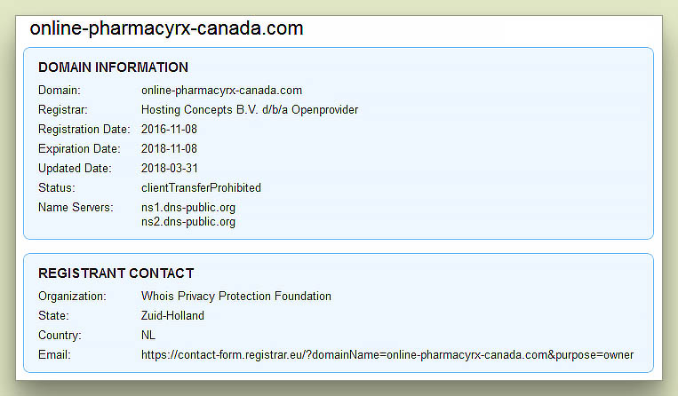Click the registrar Hosting Concepts B.V. value
This screenshot has height=396, width=678.
click(x=249, y=109)
